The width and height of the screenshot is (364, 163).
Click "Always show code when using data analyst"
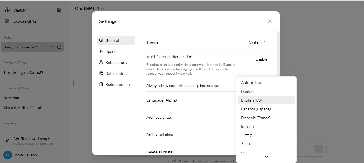tap(183, 86)
